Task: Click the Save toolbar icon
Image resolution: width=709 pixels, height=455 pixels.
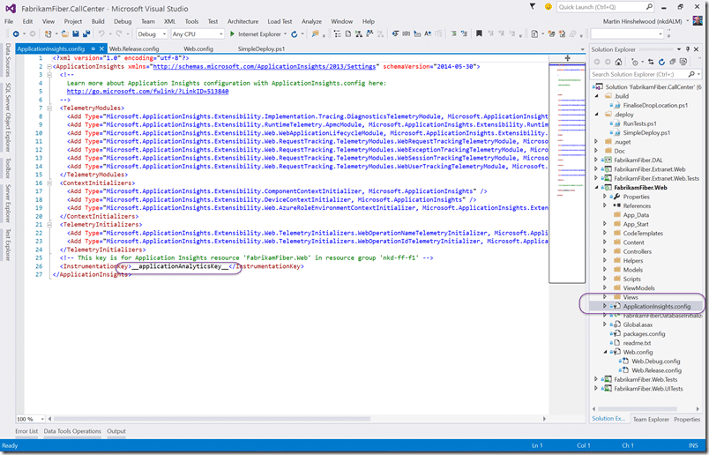Action: coord(76,34)
